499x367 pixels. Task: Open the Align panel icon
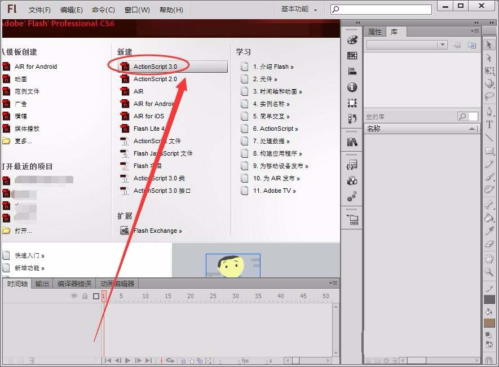pyautogui.click(x=352, y=71)
